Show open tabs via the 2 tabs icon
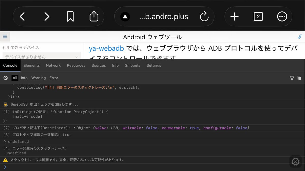 pos(258,17)
